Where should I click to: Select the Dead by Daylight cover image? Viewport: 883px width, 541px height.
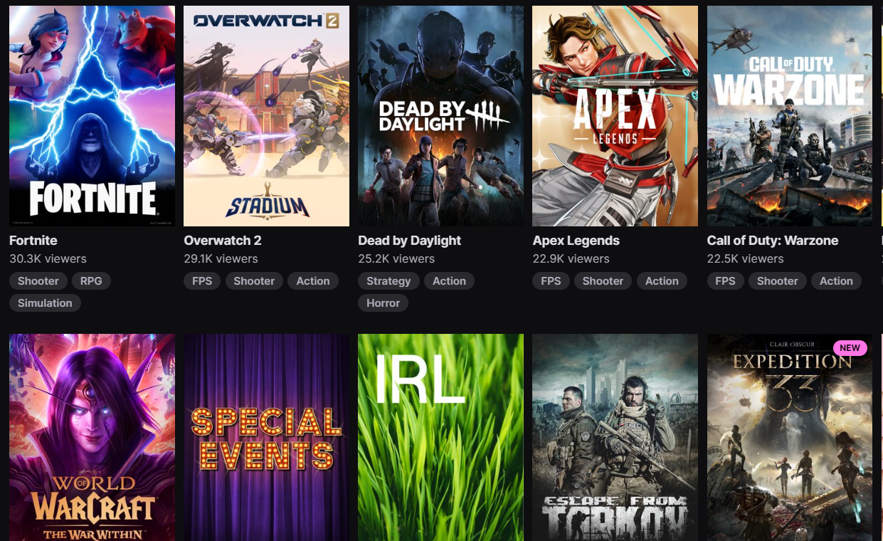pos(440,116)
